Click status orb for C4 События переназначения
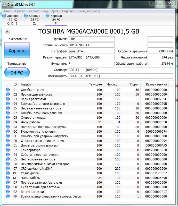 [x=8, y=154]
